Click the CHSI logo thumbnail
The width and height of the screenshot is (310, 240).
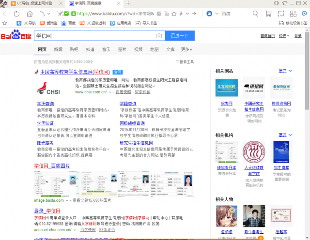pos(48,88)
